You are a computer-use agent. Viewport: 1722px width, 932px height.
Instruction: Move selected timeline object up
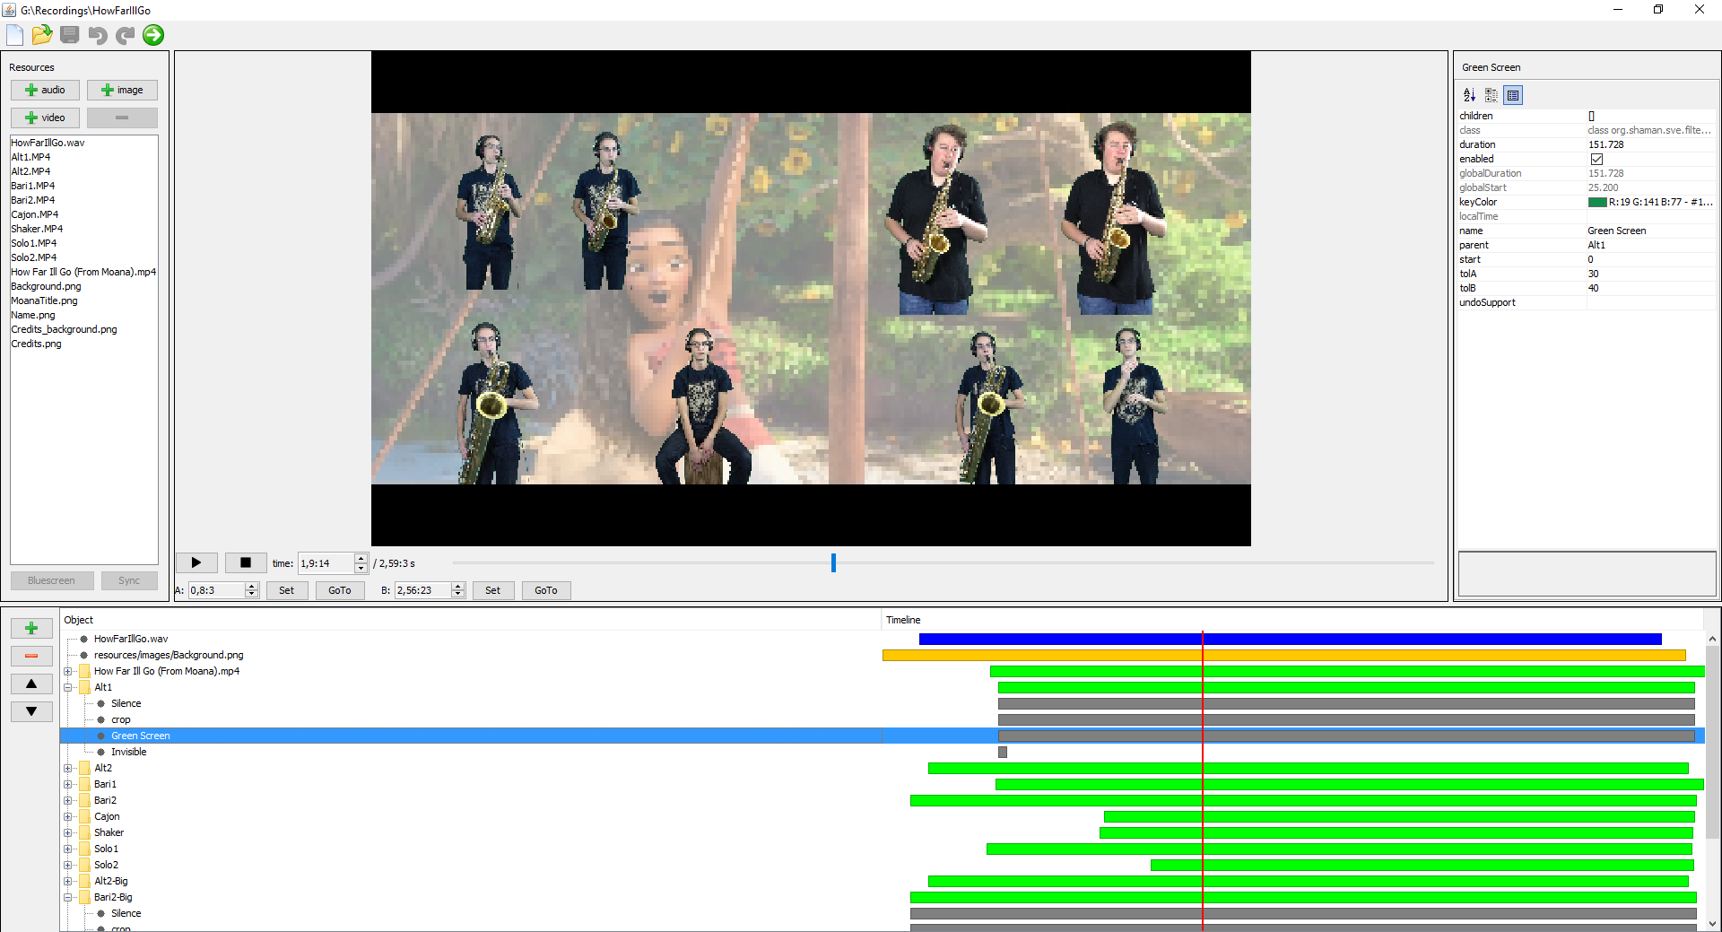(31, 684)
